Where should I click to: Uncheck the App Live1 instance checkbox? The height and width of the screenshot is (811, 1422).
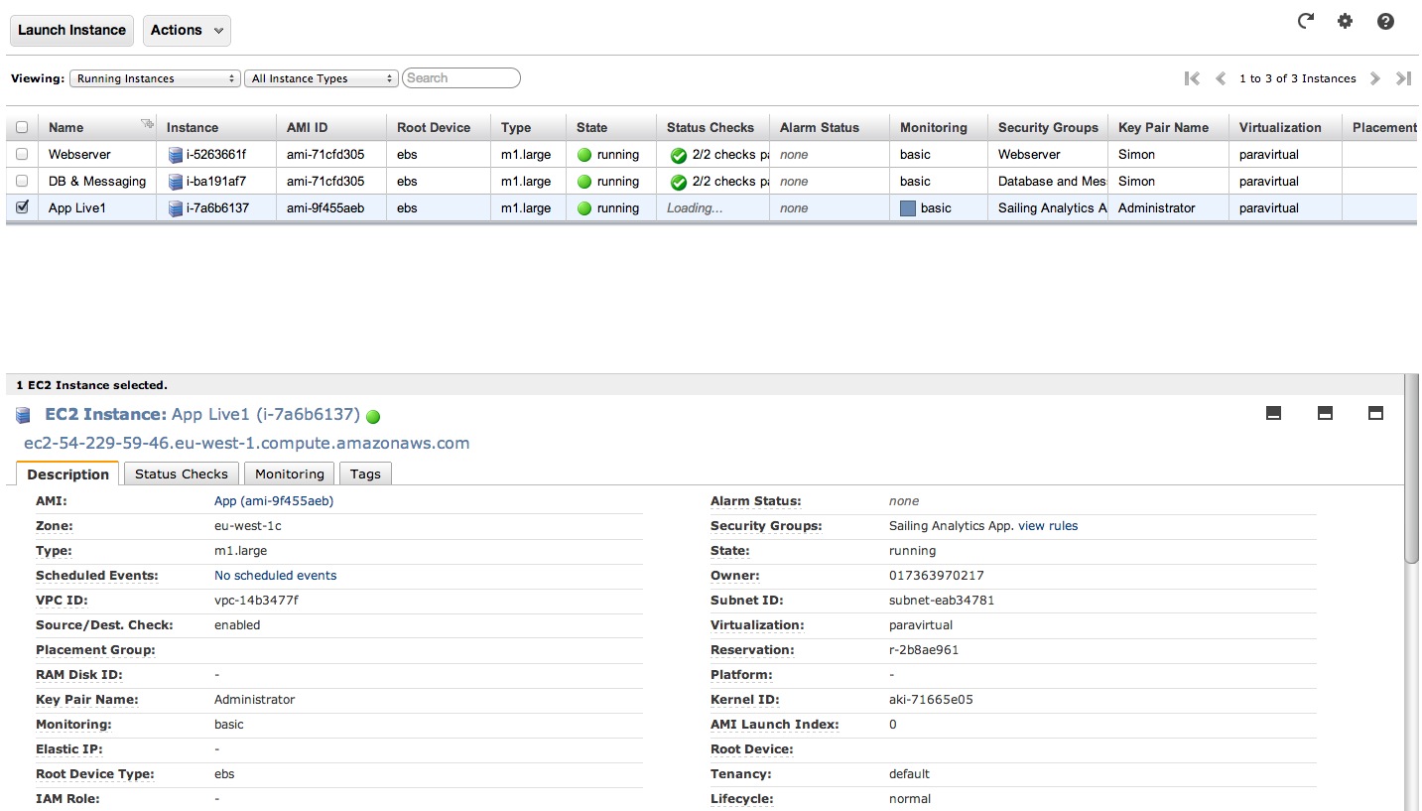click(x=22, y=207)
